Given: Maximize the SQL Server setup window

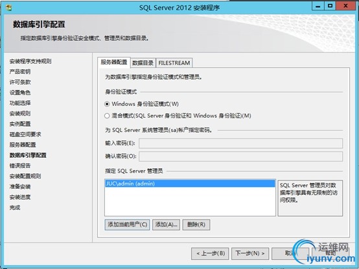Looking at the screenshot, I should [330, 6].
